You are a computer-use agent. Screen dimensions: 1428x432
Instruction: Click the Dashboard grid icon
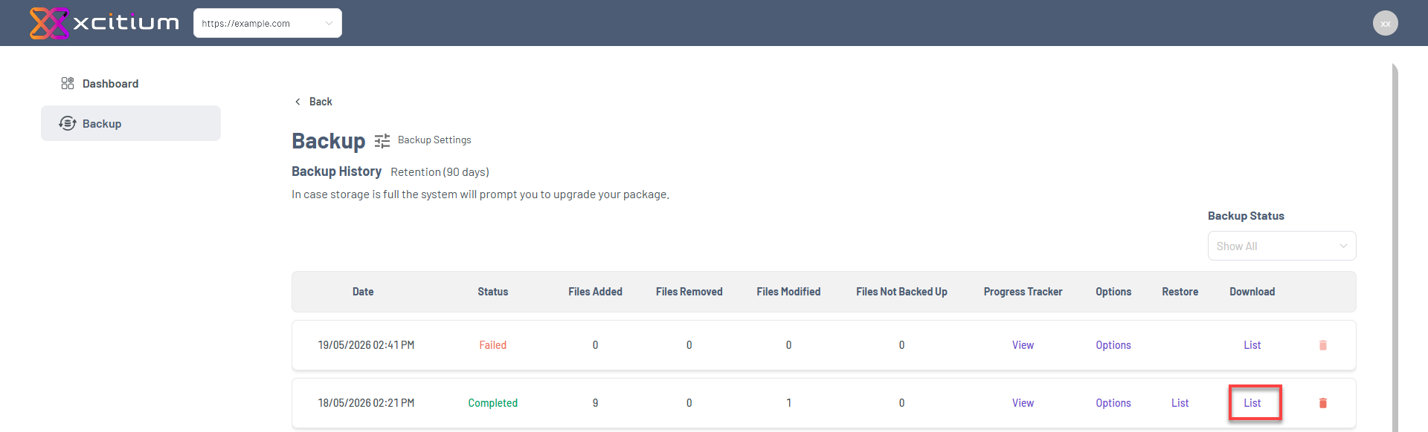click(x=68, y=83)
